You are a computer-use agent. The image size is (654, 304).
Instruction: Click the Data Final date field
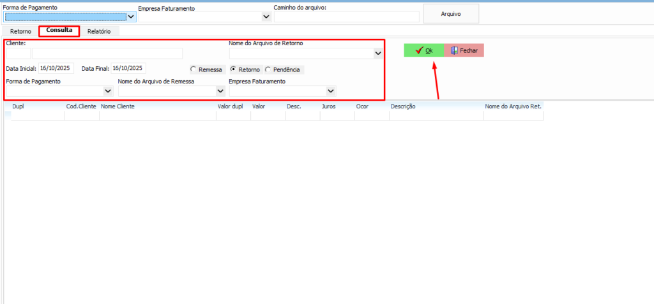128,68
